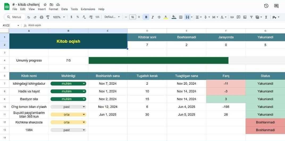Click the Google Sheets home icon
Viewport: 285px width, 141px height.
point(7,7)
